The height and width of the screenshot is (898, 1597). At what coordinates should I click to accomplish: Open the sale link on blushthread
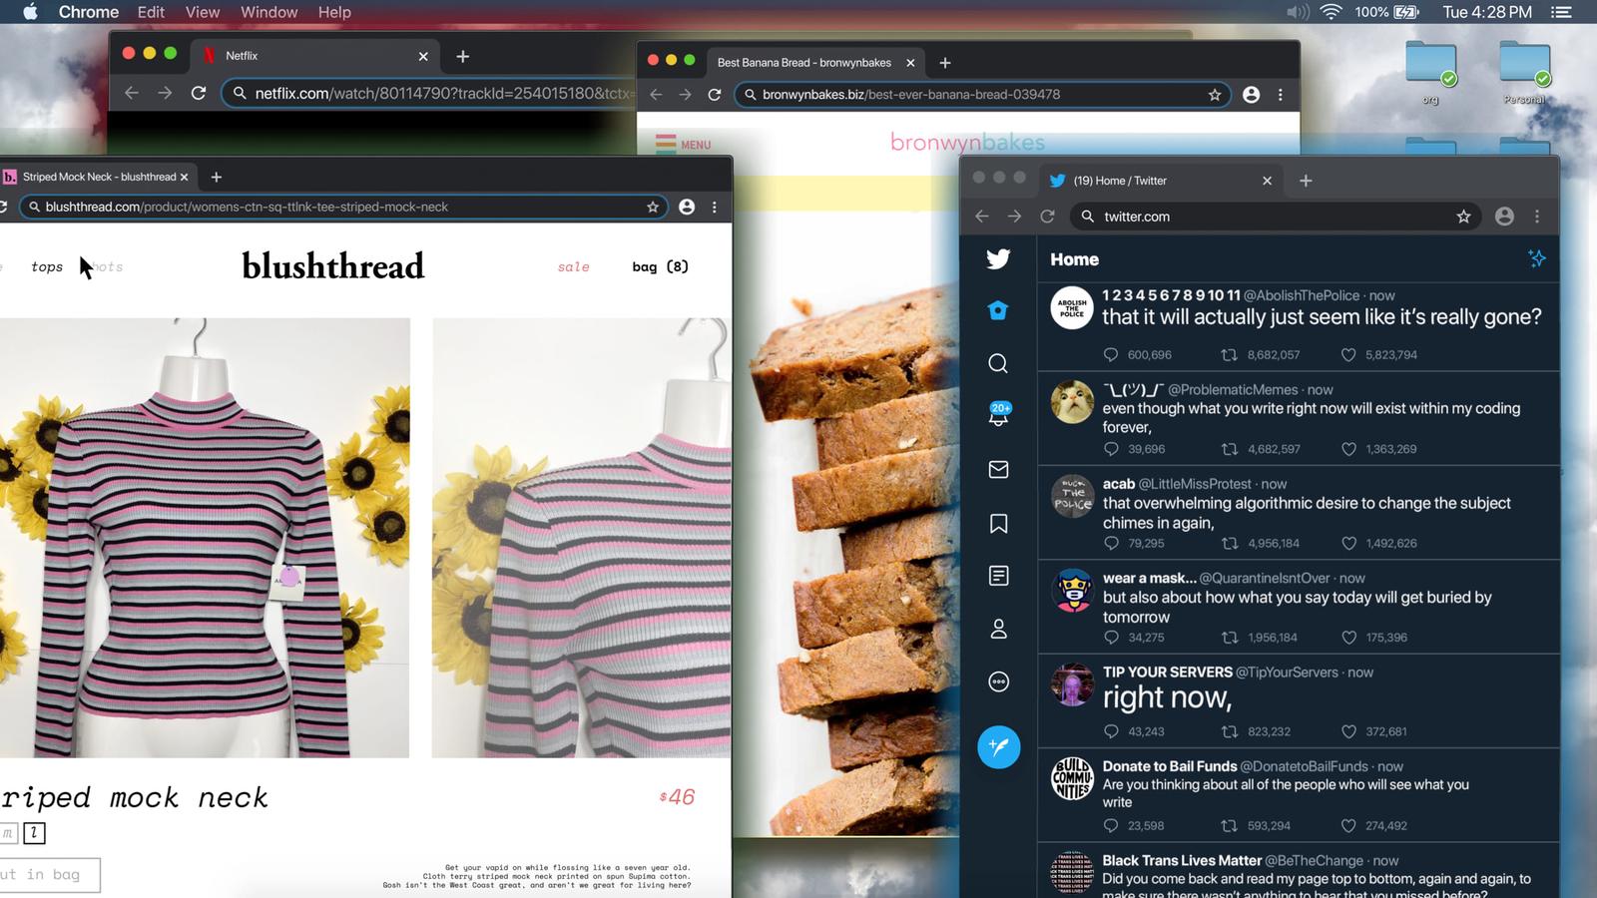[574, 266]
